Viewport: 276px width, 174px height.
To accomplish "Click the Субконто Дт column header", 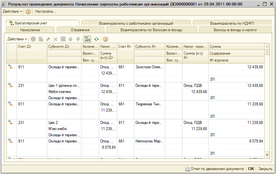I will tap(64, 47).
